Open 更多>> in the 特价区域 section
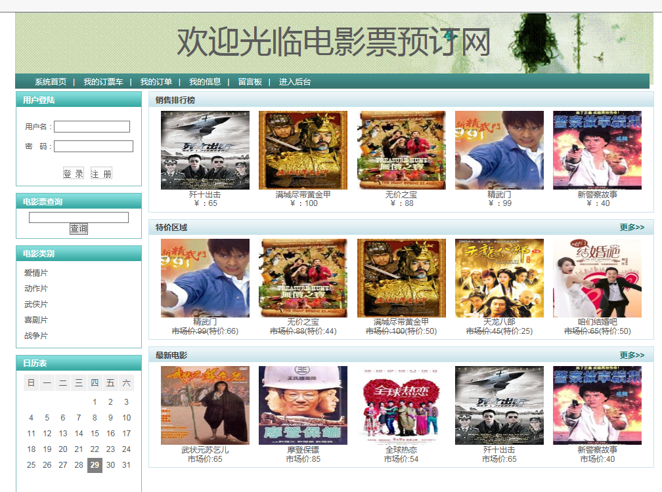Screen dimensions: 662x492 point(632,227)
